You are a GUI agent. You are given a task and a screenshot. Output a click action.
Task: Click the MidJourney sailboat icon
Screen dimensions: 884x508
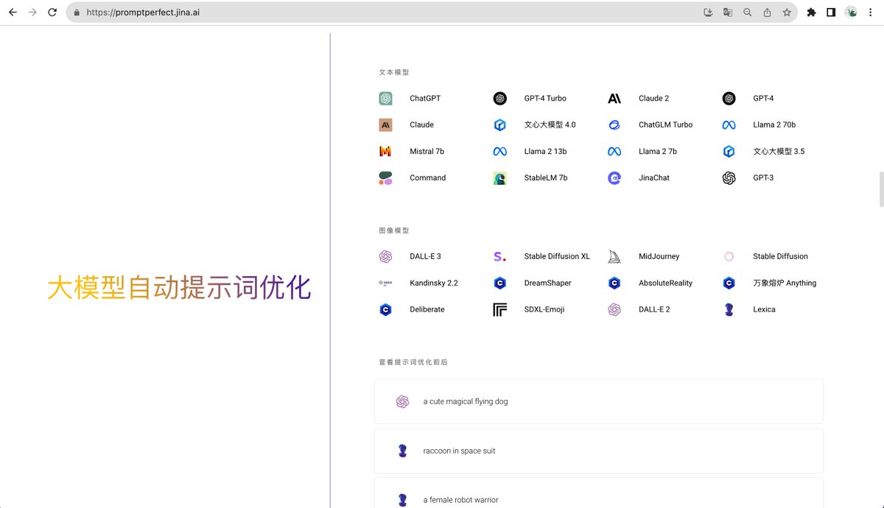[x=614, y=257]
